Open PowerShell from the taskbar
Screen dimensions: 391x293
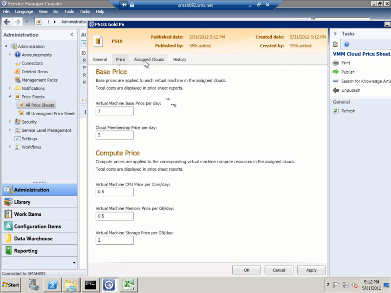[x=53, y=285]
